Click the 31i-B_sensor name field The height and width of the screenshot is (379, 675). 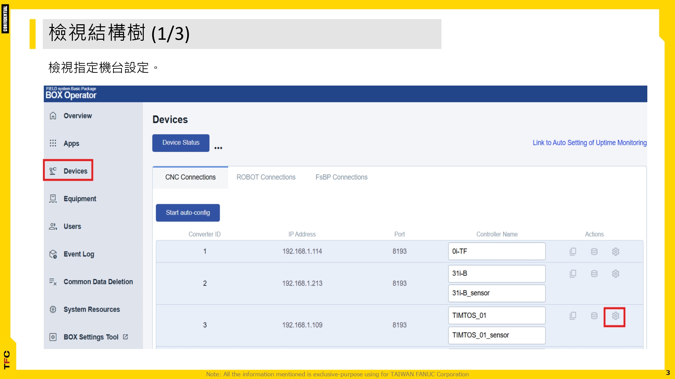tap(496, 293)
